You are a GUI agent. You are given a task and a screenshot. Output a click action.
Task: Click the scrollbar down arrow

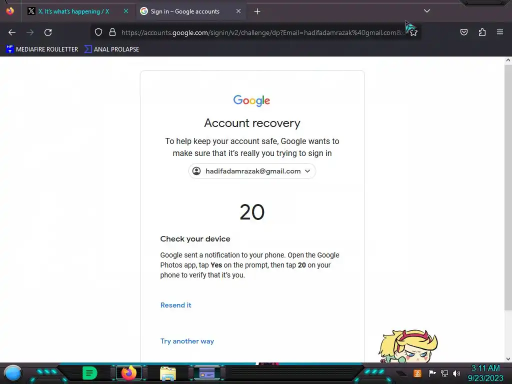(508, 359)
